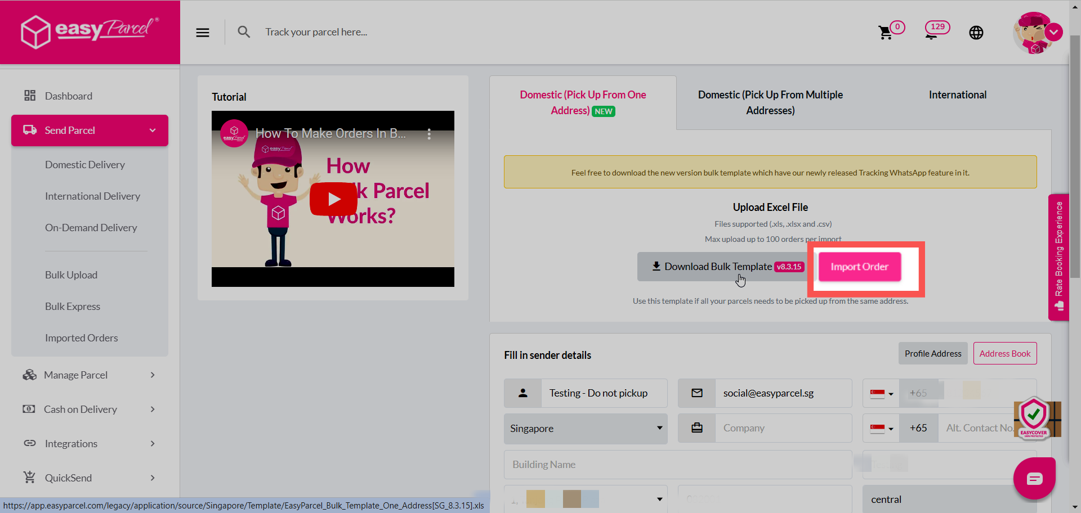The image size is (1081, 513).
Task: Open the profile dropdown arrow on avatar
Action: pyautogui.click(x=1054, y=32)
